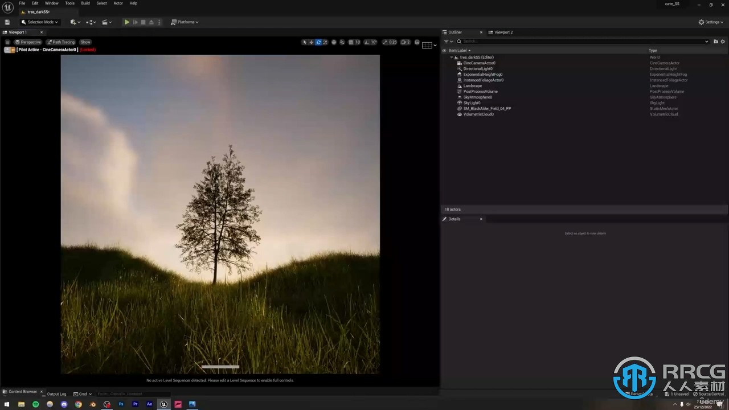Choose the Select objects cursor tool

click(305, 42)
